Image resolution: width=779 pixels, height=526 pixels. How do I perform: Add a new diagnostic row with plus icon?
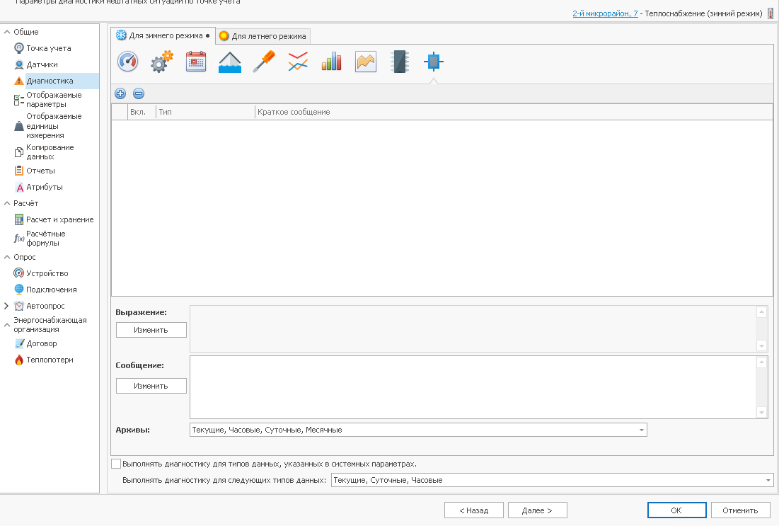(120, 93)
